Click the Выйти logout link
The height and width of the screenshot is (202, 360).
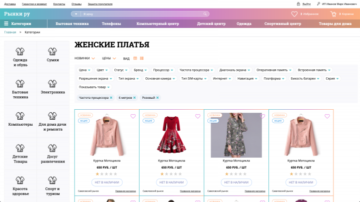point(306,4)
